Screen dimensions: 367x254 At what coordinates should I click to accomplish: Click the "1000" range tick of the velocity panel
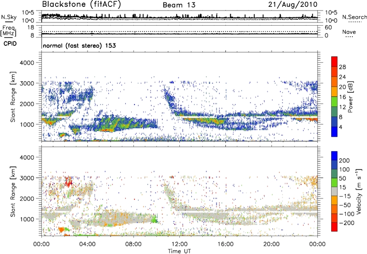pos(27,219)
